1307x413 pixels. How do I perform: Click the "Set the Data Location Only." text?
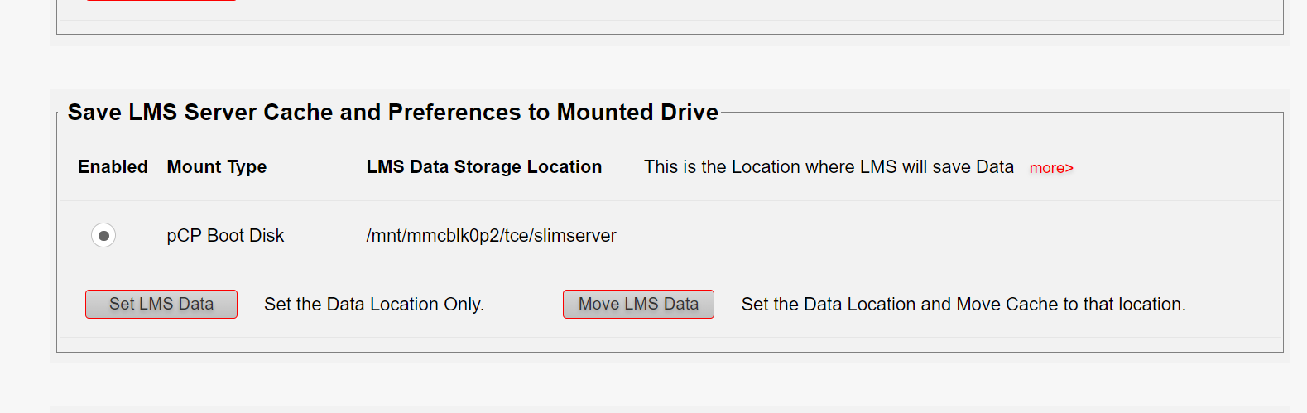[x=374, y=305]
